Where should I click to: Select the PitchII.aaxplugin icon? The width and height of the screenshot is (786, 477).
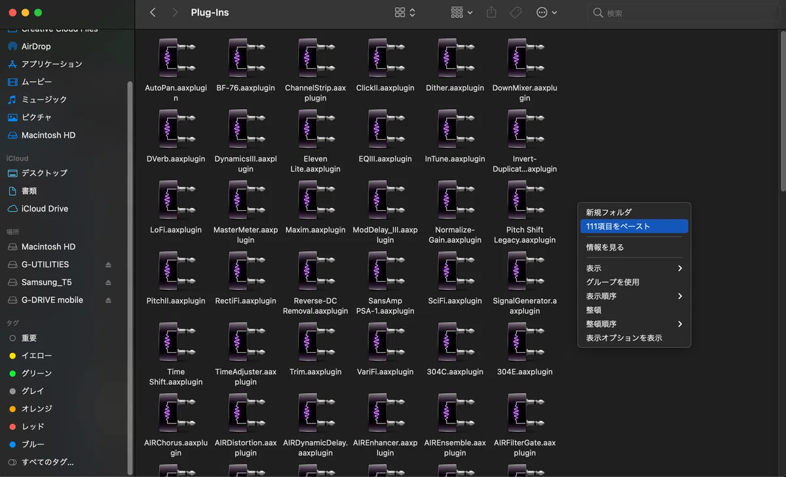[176, 271]
